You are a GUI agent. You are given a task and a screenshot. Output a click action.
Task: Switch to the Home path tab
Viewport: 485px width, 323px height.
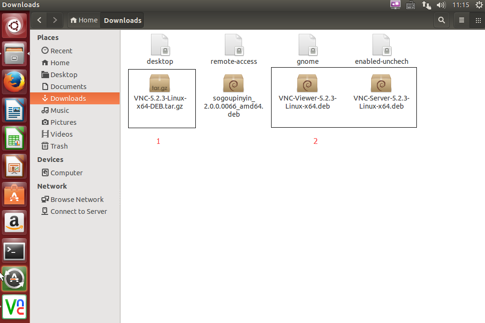pos(84,20)
